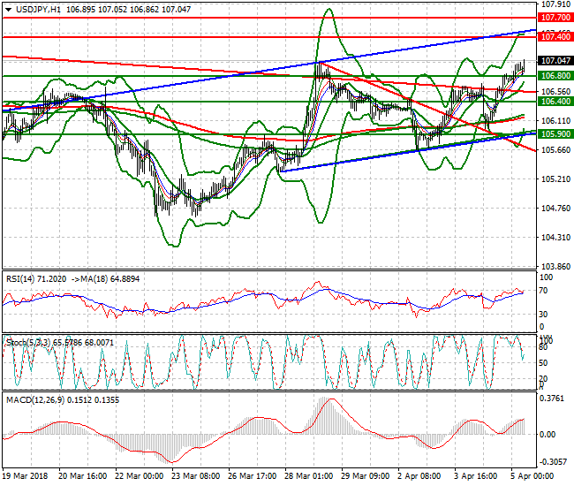This screenshot has width=574, height=486.
Task: Select the 107.910 top price axis value
Action: click(555, 4)
